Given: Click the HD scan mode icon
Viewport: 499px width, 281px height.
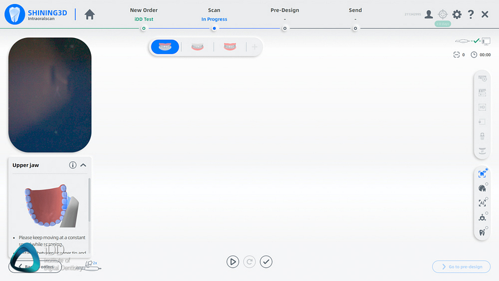Looking at the screenshot, I should [482, 107].
